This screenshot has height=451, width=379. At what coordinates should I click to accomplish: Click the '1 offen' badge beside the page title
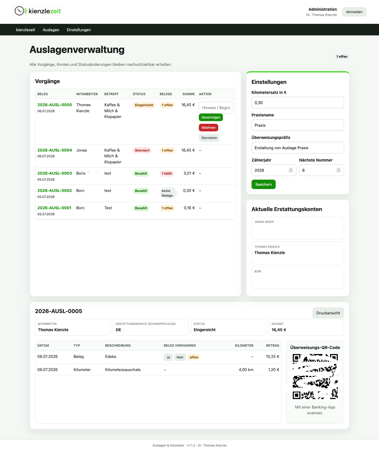[x=342, y=57]
